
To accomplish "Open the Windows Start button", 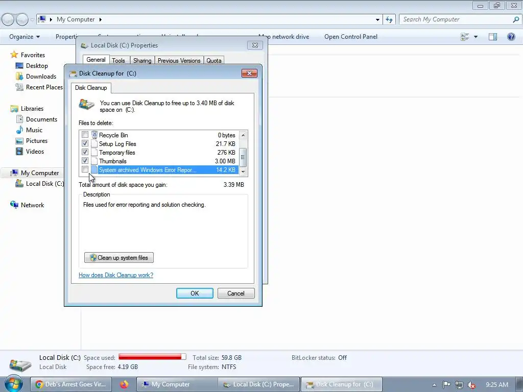I will coord(13,384).
